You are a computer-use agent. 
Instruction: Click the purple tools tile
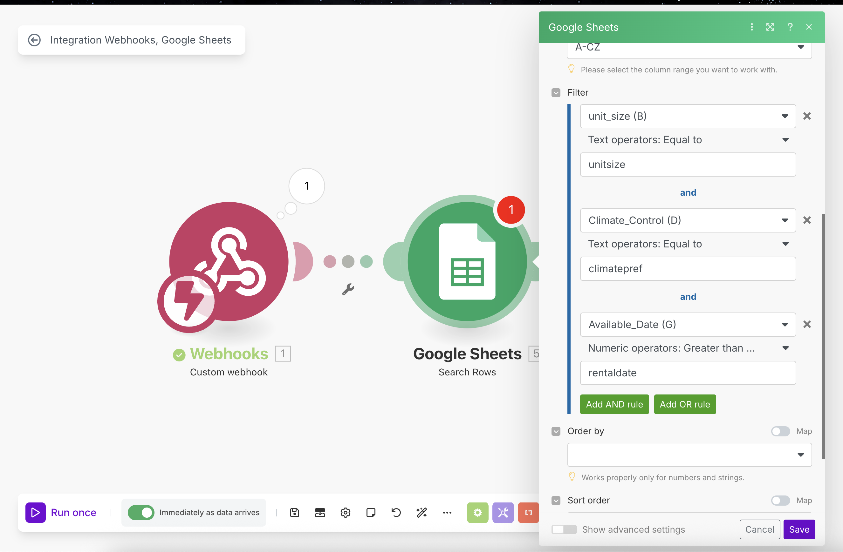[x=503, y=512]
